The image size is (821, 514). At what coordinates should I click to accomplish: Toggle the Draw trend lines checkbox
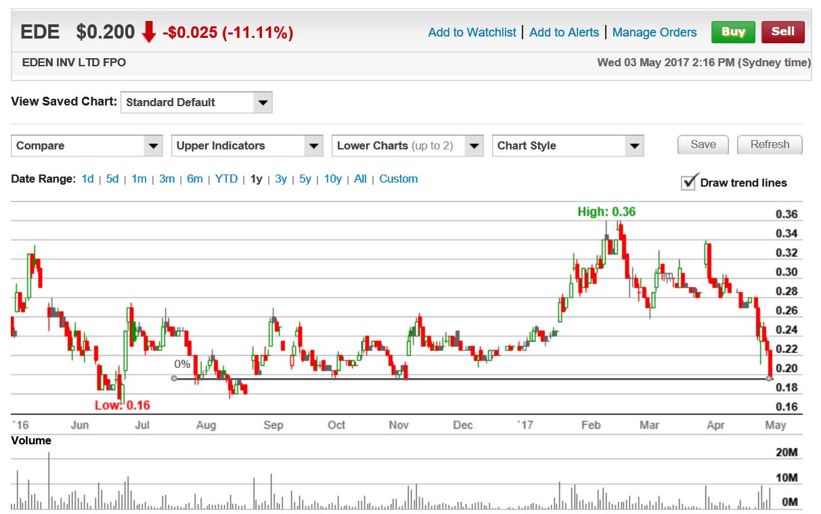689,182
